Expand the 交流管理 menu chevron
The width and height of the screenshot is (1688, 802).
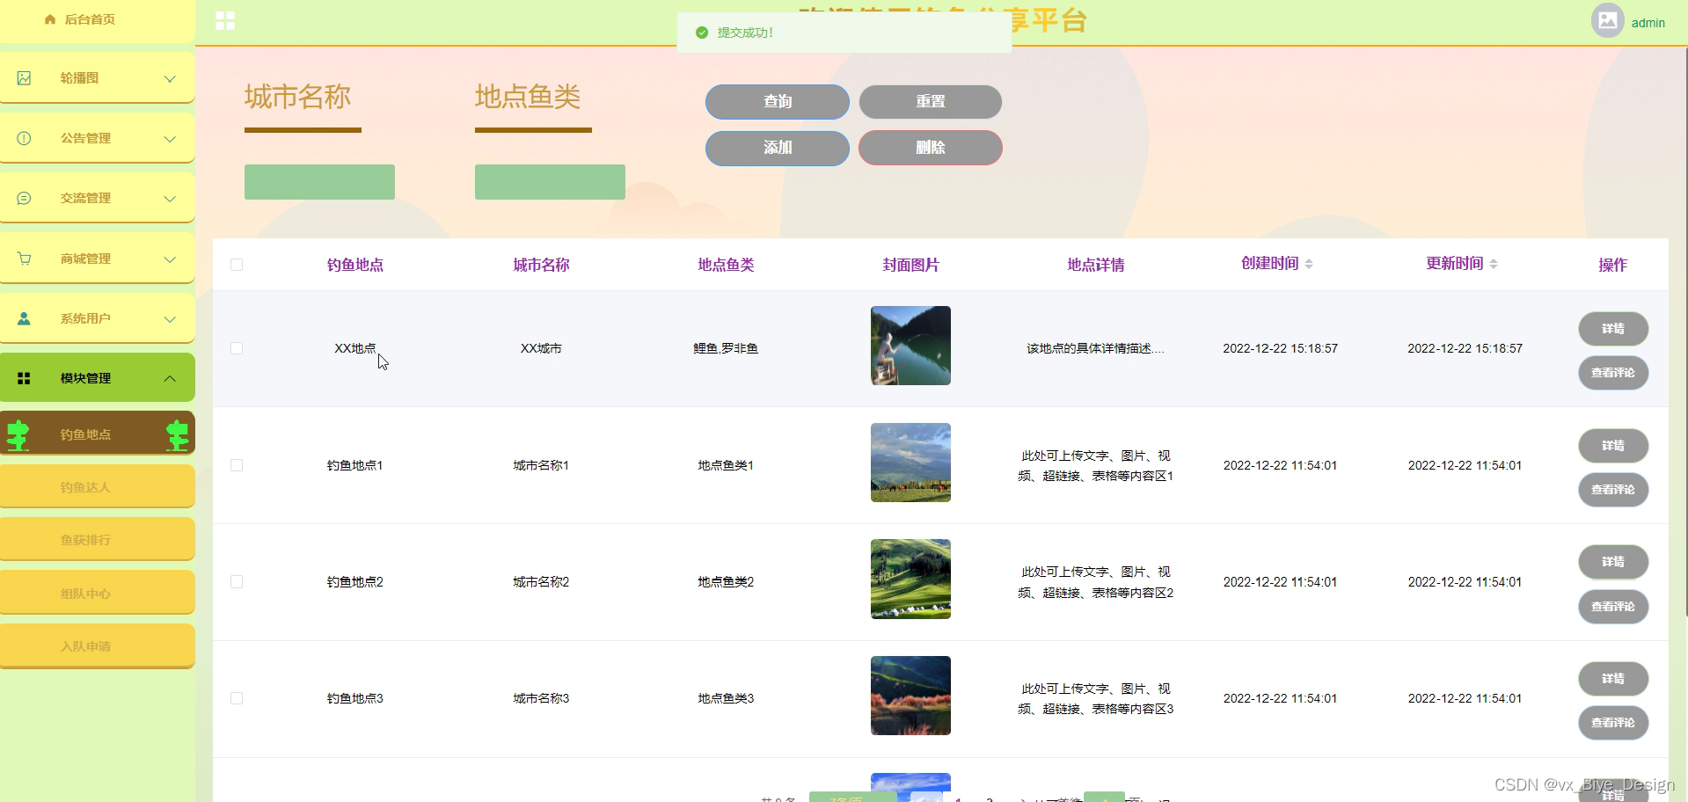click(x=170, y=199)
